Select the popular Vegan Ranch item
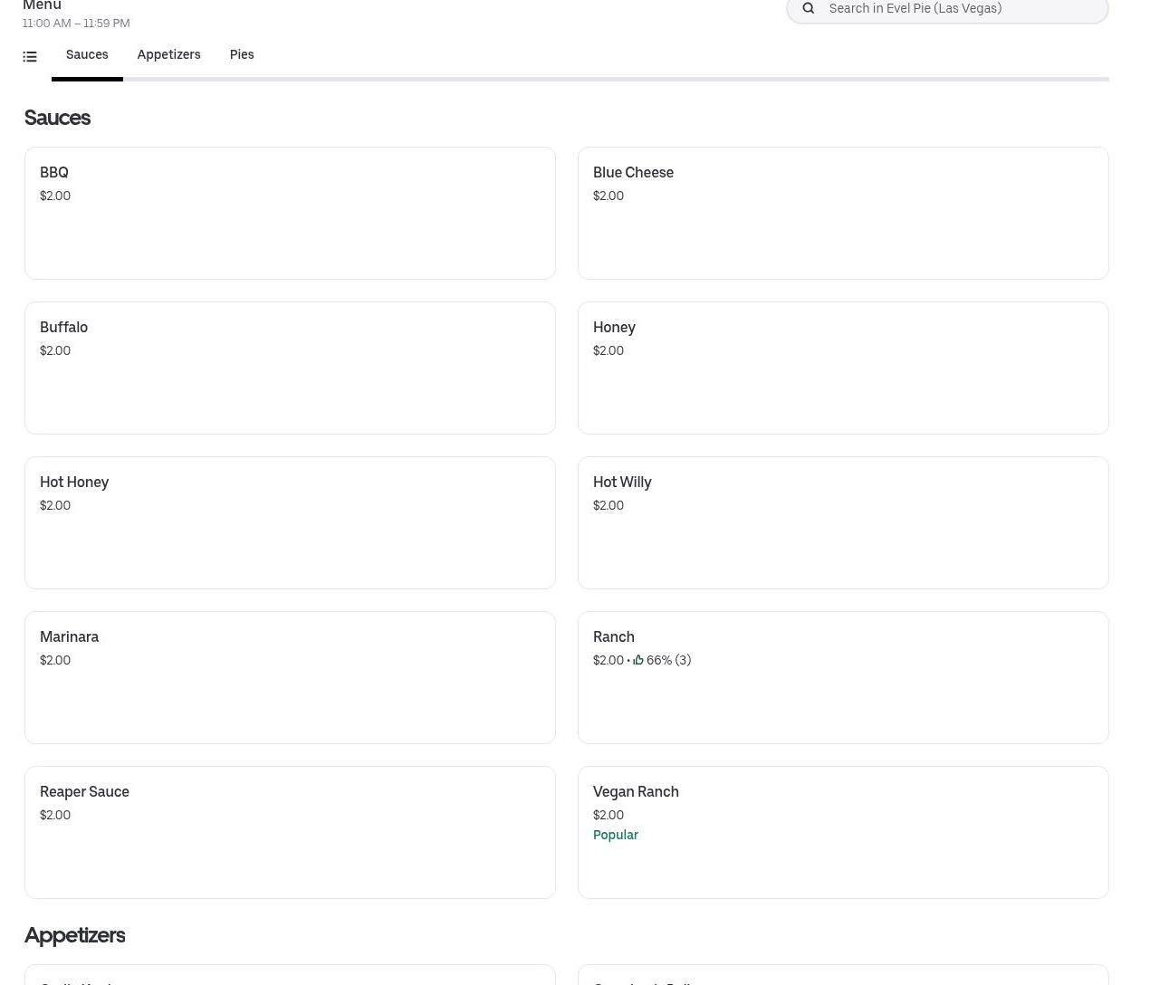1150x985 pixels. coord(842,860)
